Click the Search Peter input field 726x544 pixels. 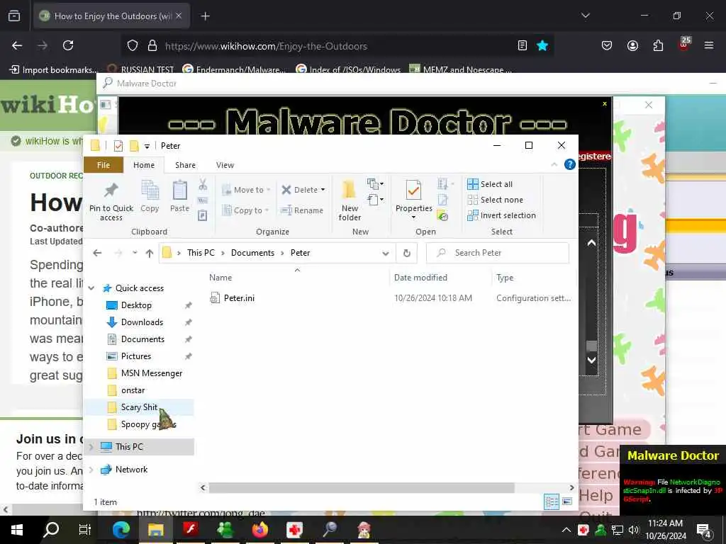point(497,253)
